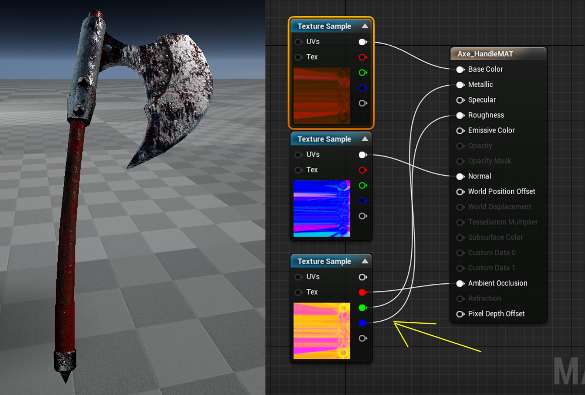Viewport: 586px width, 395px height.
Task: Click the Normal input pin on Axe_HandleMAT
Action: tap(460, 176)
